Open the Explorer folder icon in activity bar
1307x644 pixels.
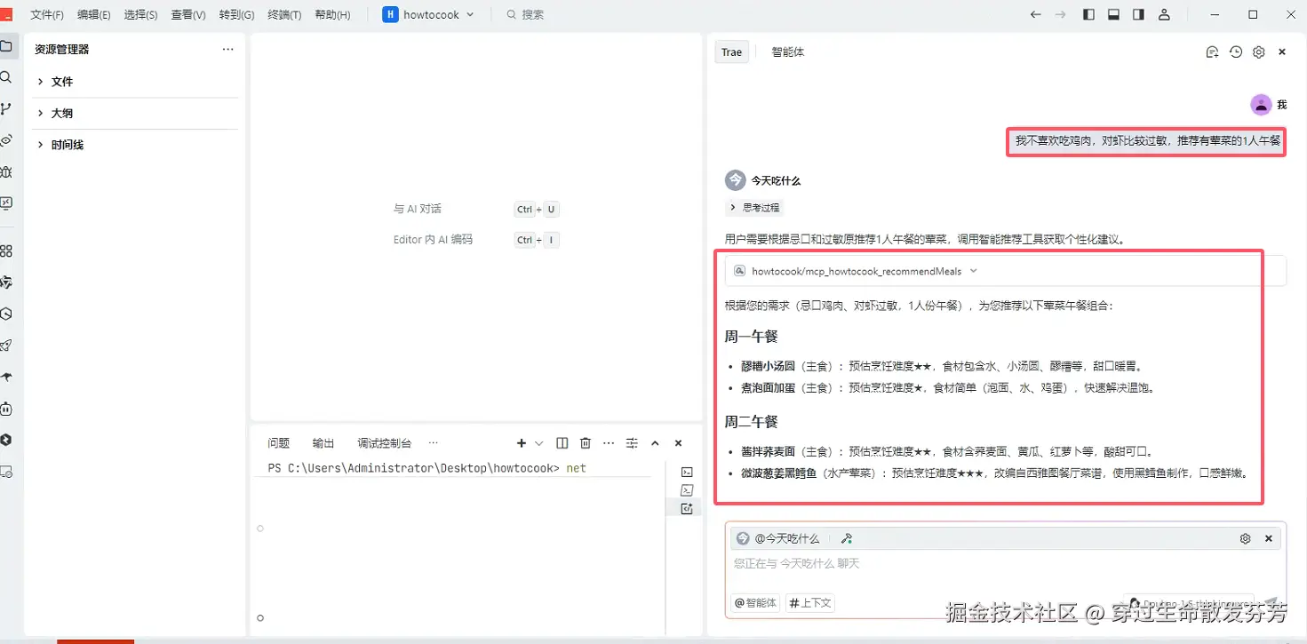6,46
